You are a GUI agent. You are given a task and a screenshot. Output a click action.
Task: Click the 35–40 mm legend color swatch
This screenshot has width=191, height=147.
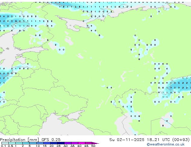click(x=75, y=143)
